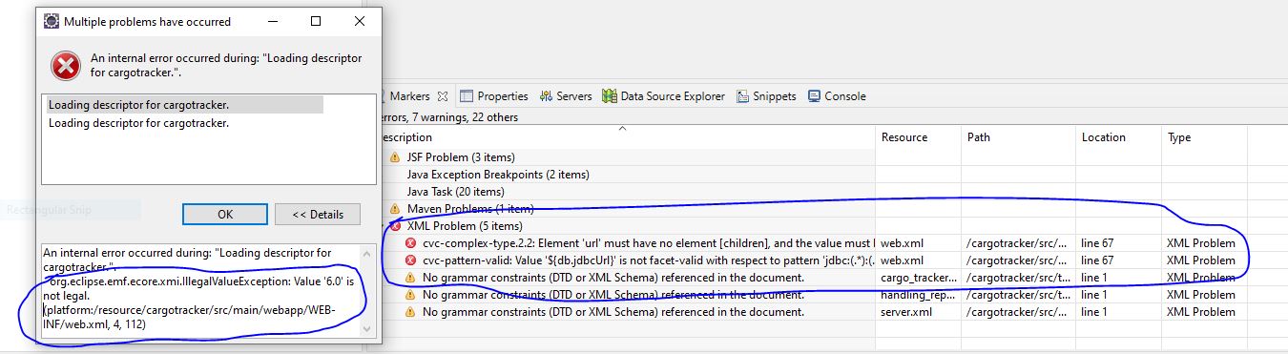Open the Console view icon

click(814, 96)
